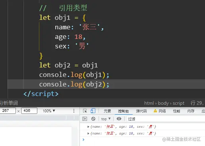Open the 内存 (Memory) tab
The width and height of the screenshot is (205, 146).
point(191,111)
